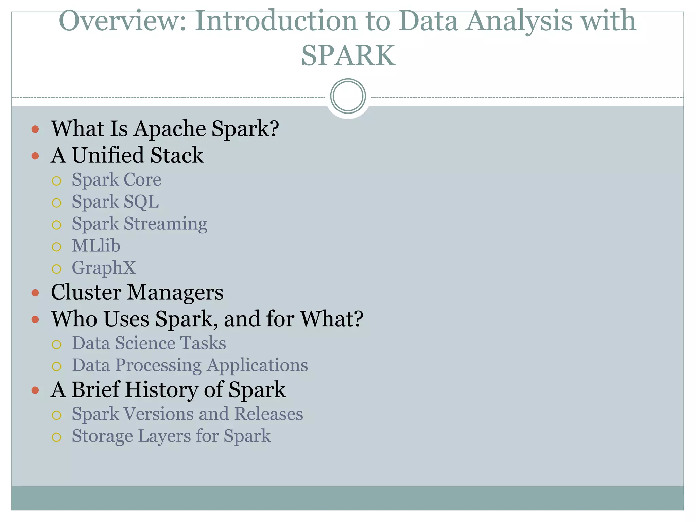Select 'Storage Layers for Spark' sub-item
Viewport: 696px width, 522px height.
click(x=171, y=436)
